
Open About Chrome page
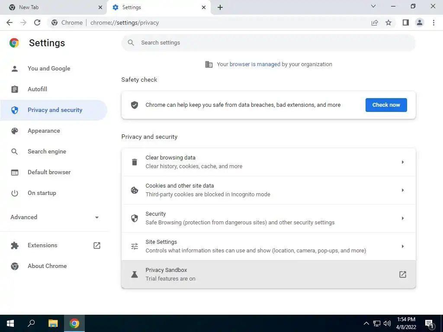[54, 266]
